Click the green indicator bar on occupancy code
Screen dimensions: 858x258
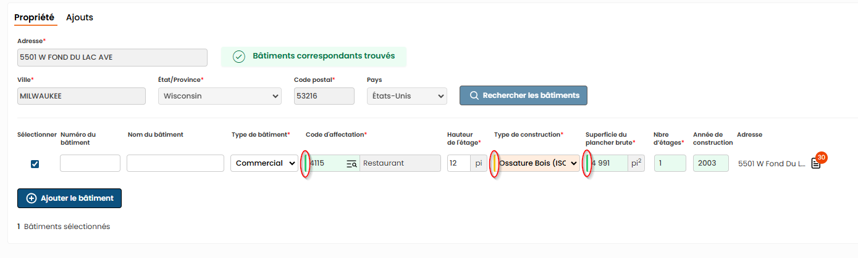point(306,163)
